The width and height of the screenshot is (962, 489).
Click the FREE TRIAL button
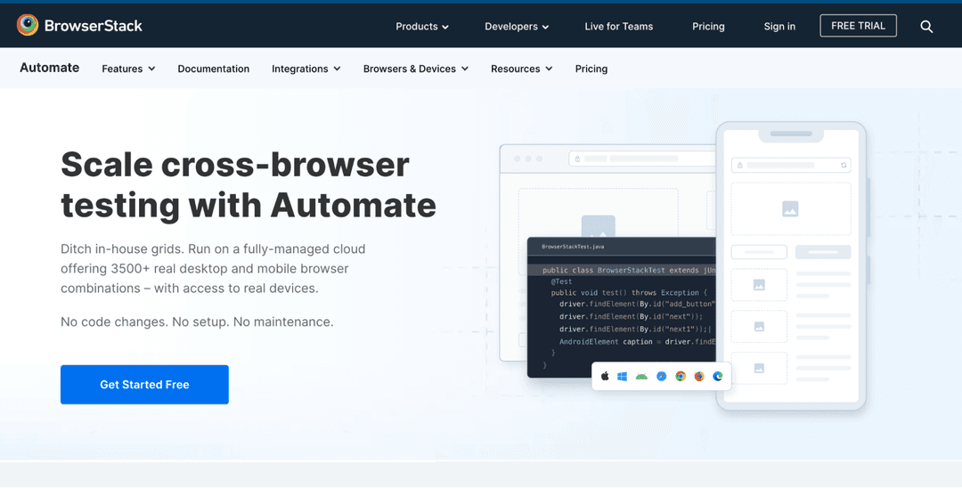coord(858,26)
